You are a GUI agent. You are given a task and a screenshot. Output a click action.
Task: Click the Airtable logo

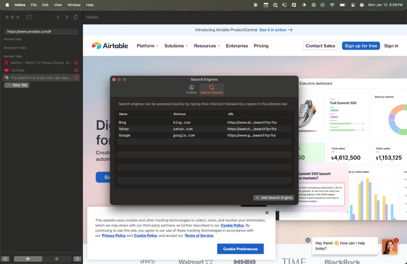(x=110, y=46)
